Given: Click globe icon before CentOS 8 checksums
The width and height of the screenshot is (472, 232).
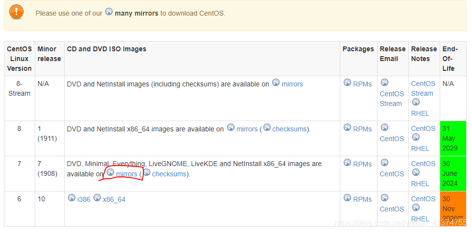Looking at the screenshot, I should click(x=267, y=127).
